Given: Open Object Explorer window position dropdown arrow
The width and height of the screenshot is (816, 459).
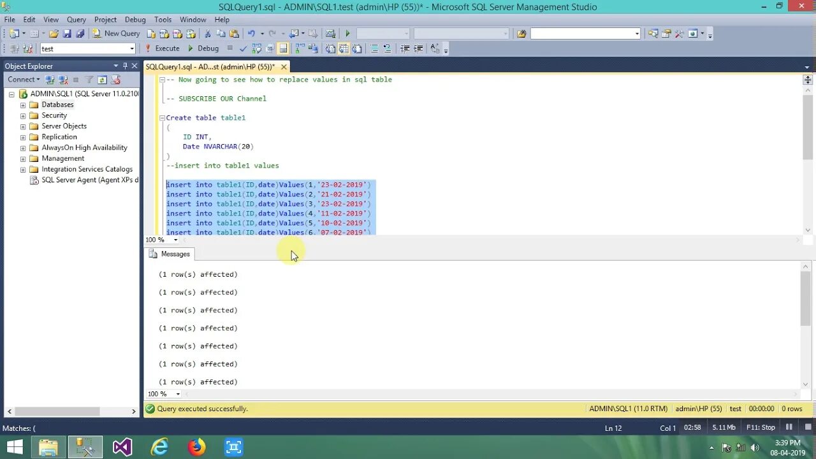Looking at the screenshot, I should [x=116, y=66].
